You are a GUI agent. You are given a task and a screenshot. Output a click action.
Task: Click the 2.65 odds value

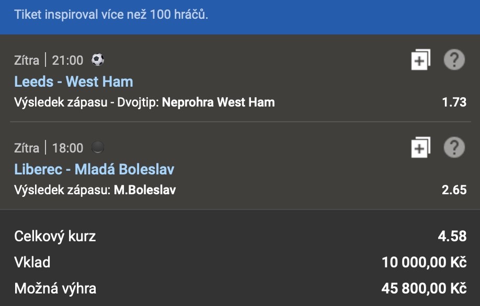454,190
